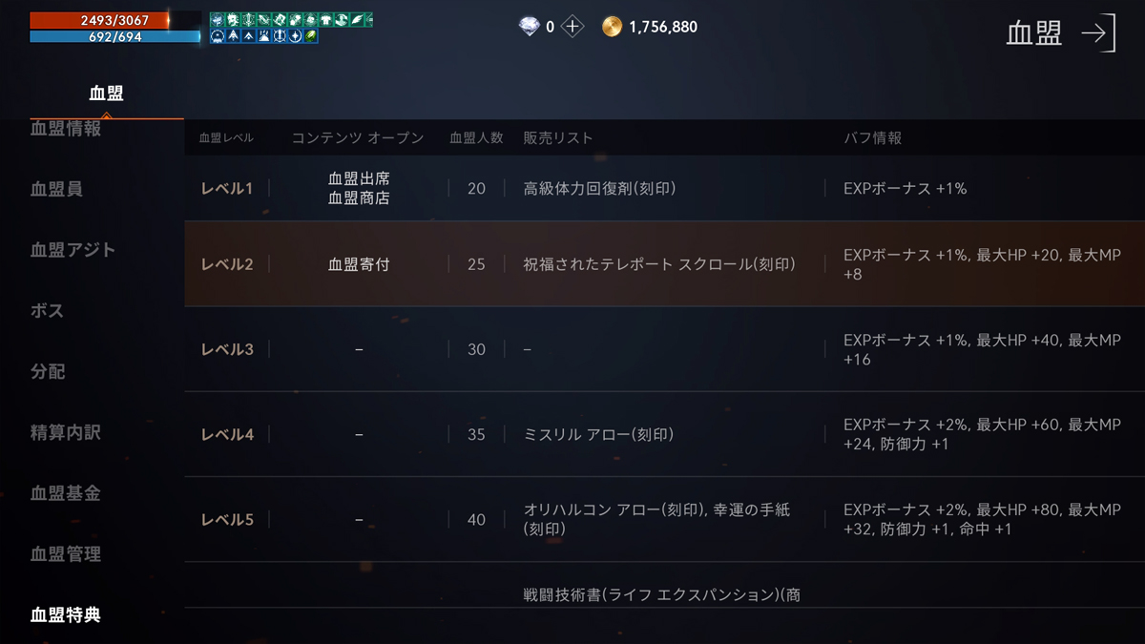Click the レベル5 row

pyautogui.click(x=664, y=520)
